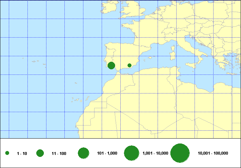The width and height of the screenshot is (241, 168).
Task: Select the legend circle for 11 - 100
Action: point(40,153)
